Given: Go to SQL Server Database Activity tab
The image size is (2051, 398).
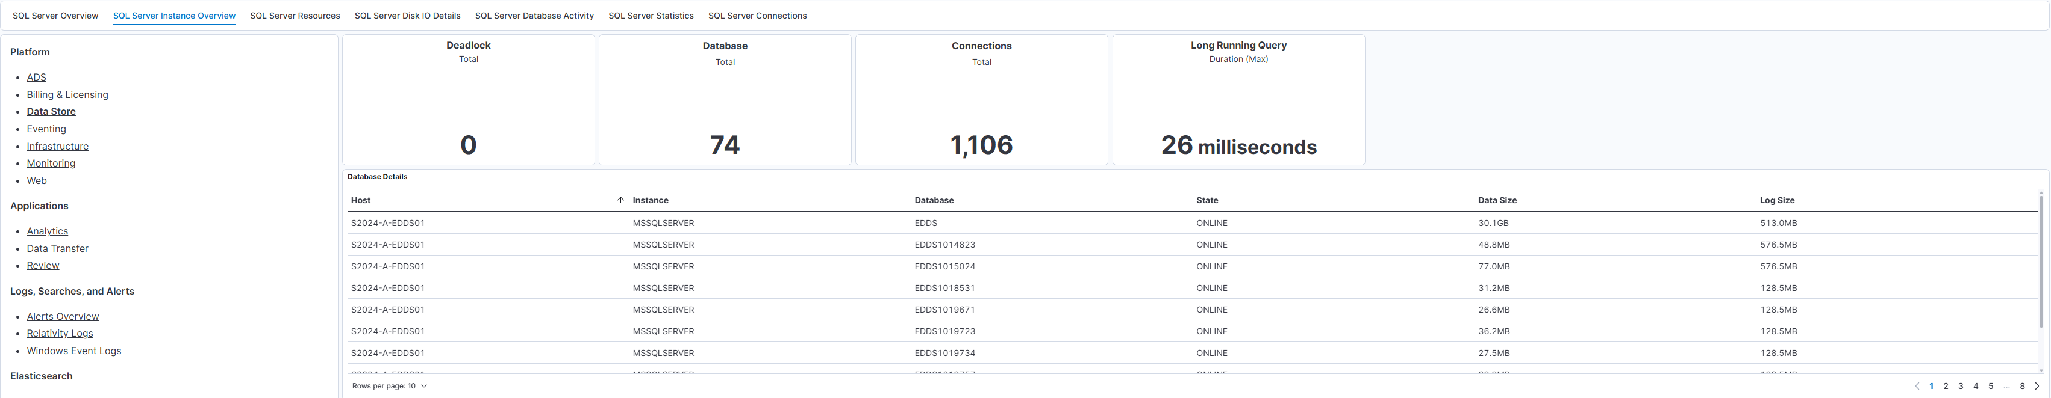Looking at the screenshot, I should click(x=534, y=16).
